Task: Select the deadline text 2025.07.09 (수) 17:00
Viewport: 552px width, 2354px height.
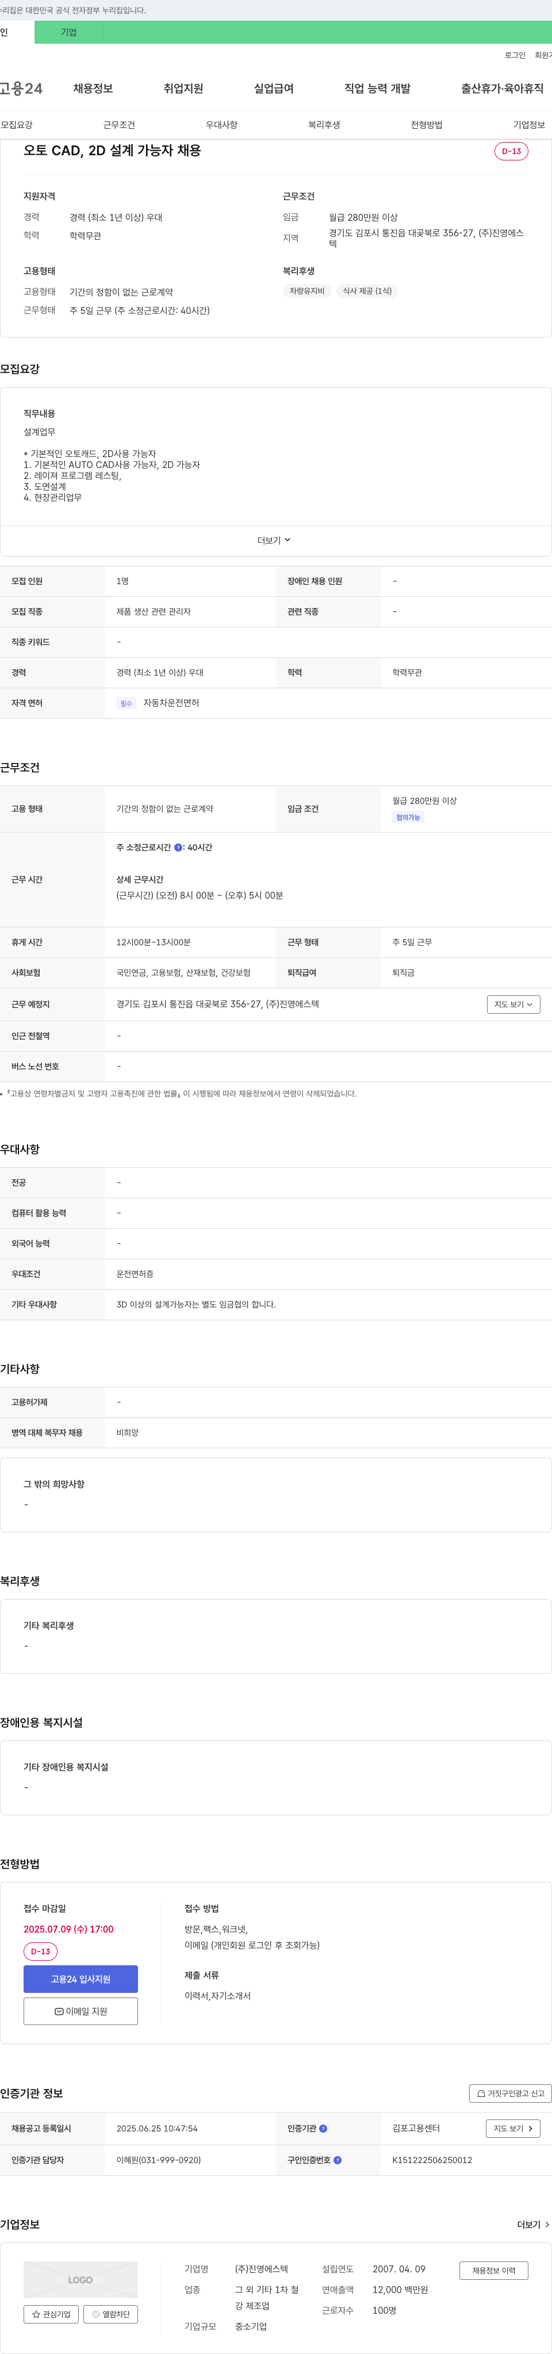Action: click(68, 1929)
